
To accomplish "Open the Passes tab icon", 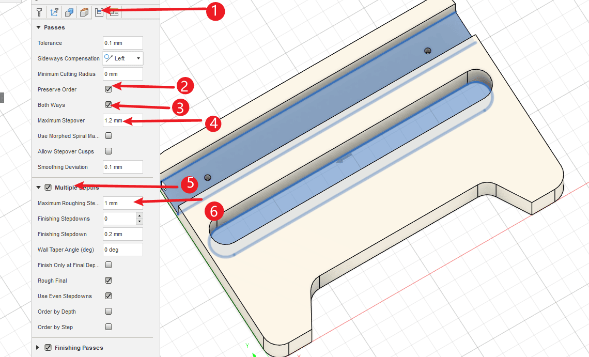I will click(99, 12).
